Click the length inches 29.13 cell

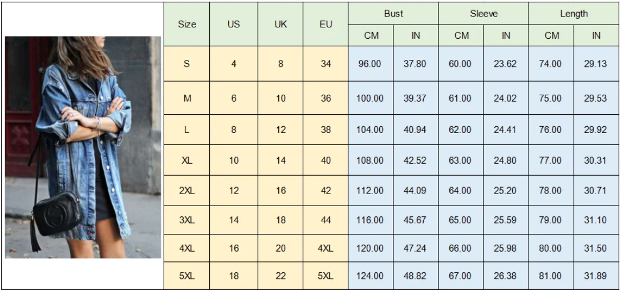click(x=595, y=64)
